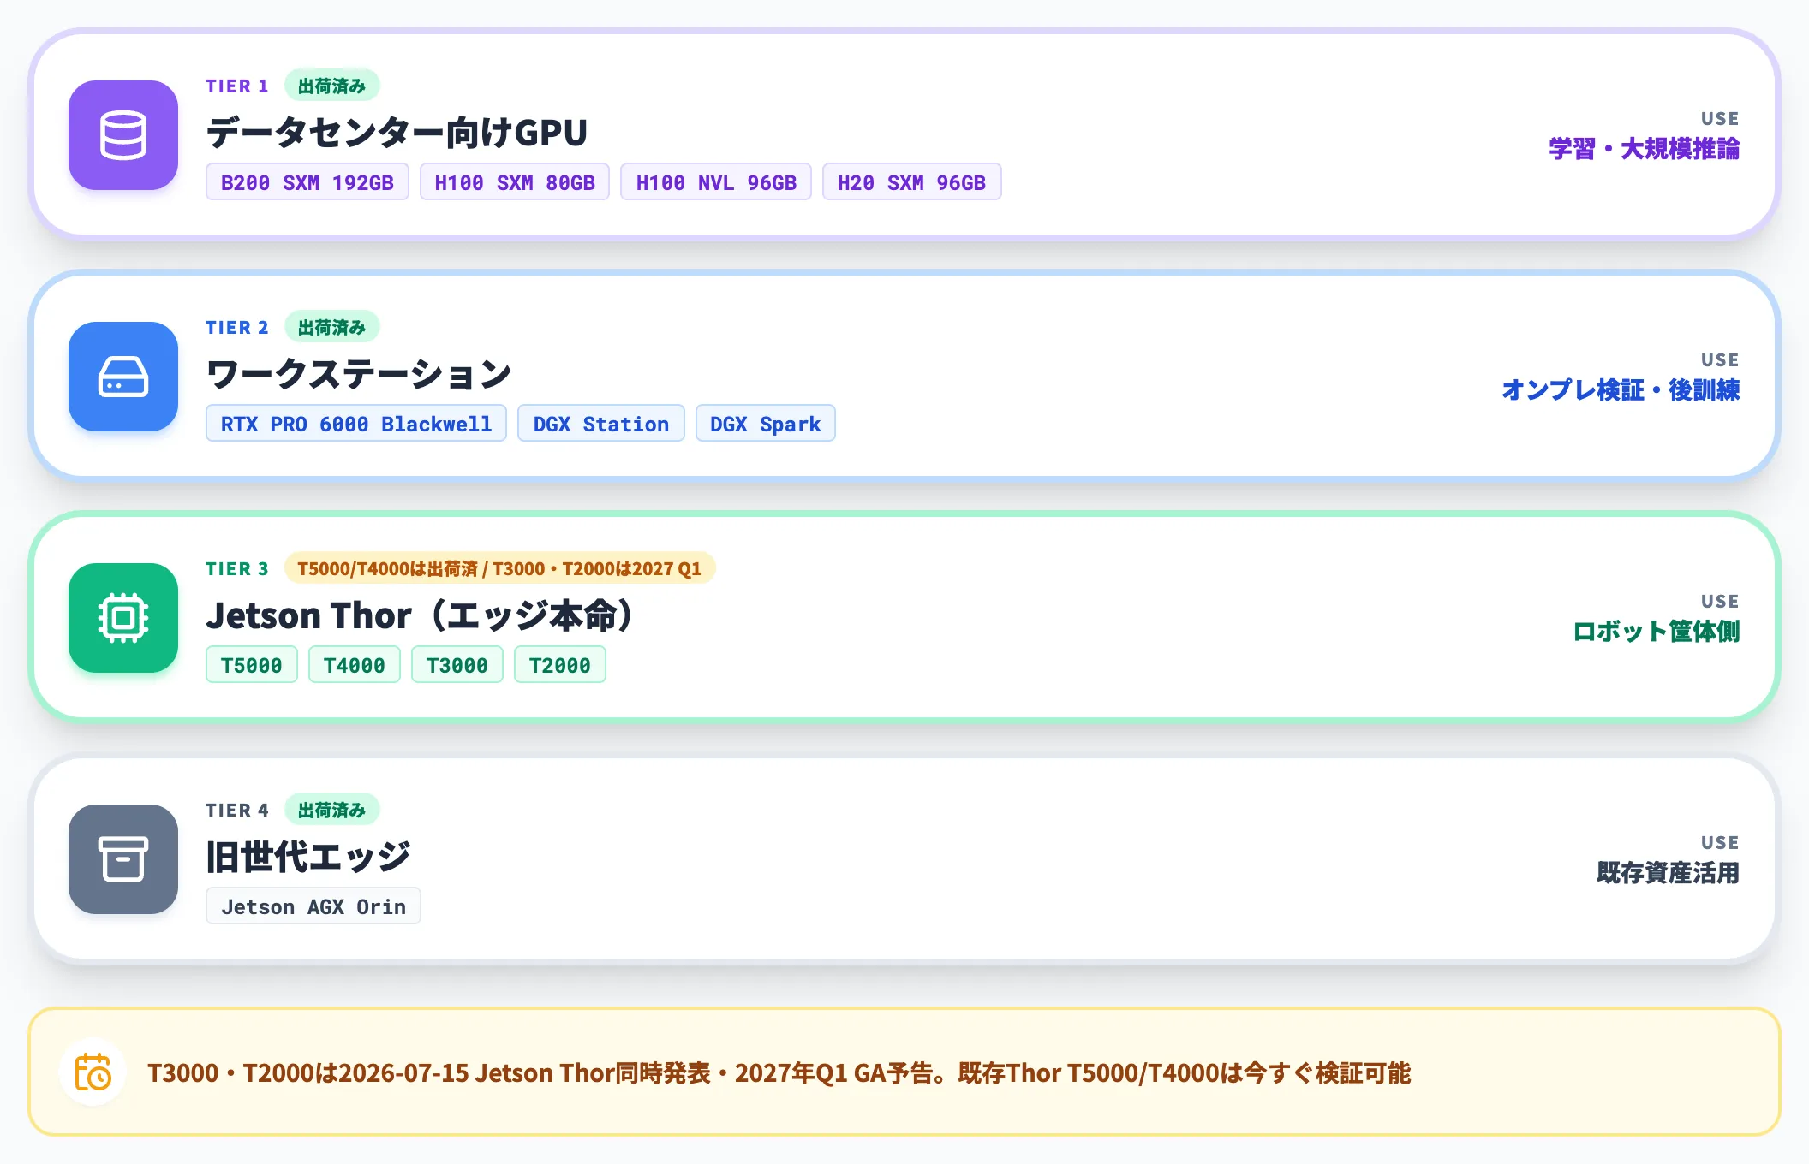The width and height of the screenshot is (1809, 1164).
Task: Click the blue hard drive icon for Tier 2
Action: tap(123, 377)
